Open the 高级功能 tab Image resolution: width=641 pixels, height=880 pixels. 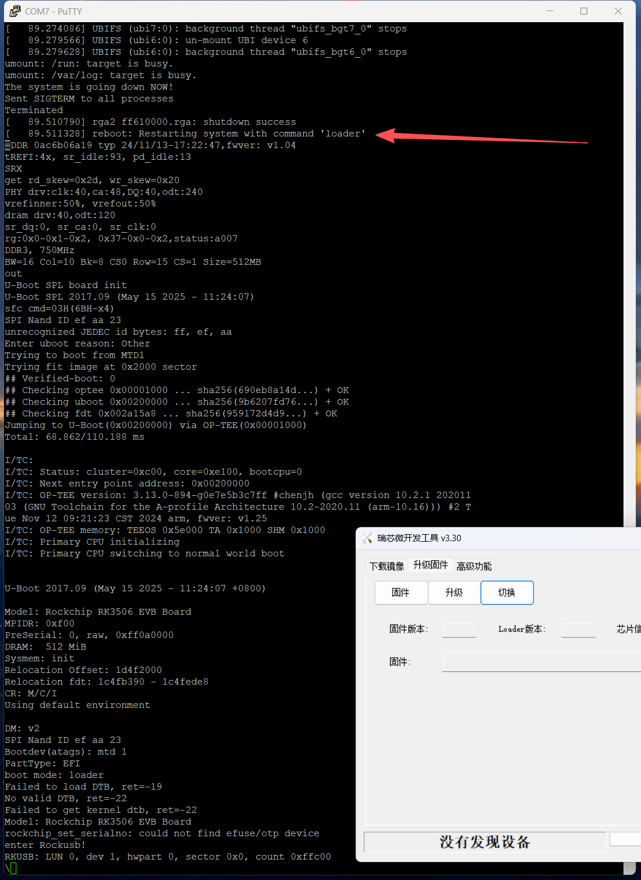[x=474, y=566]
